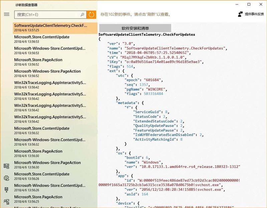The height and width of the screenshot is (208, 267).
Task: Click the magnifier icon in search box
Action: tap(82, 15)
